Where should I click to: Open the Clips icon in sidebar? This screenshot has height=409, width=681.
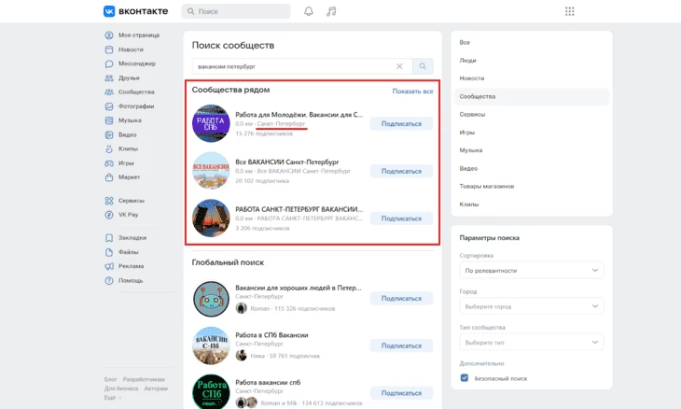click(x=109, y=149)
